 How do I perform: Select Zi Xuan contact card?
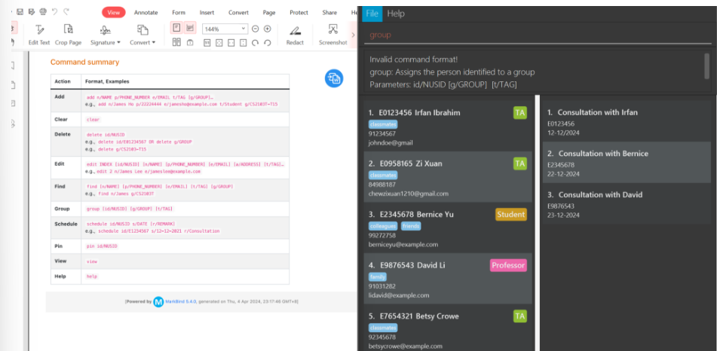[x=448, y=177]
